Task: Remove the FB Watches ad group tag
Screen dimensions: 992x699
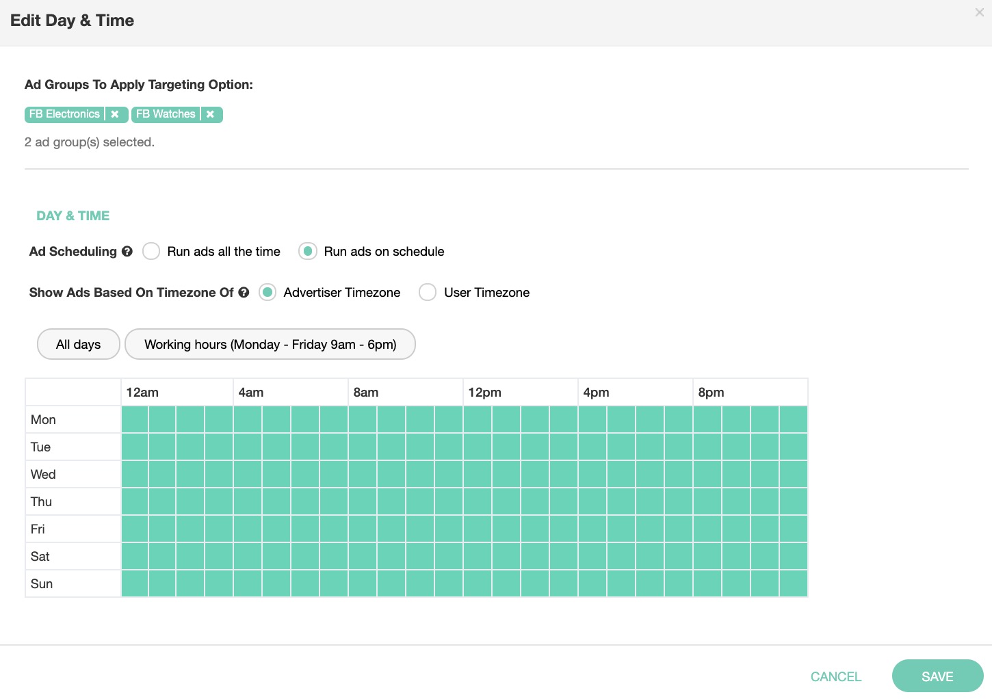Action: (x=211, y=114)
